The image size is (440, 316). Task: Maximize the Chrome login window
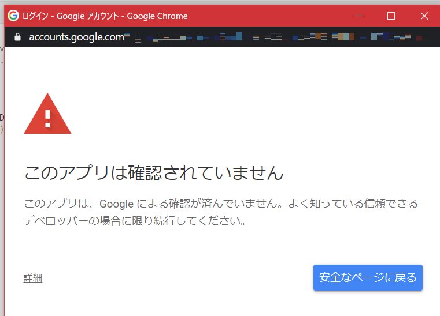coord(391,16)
